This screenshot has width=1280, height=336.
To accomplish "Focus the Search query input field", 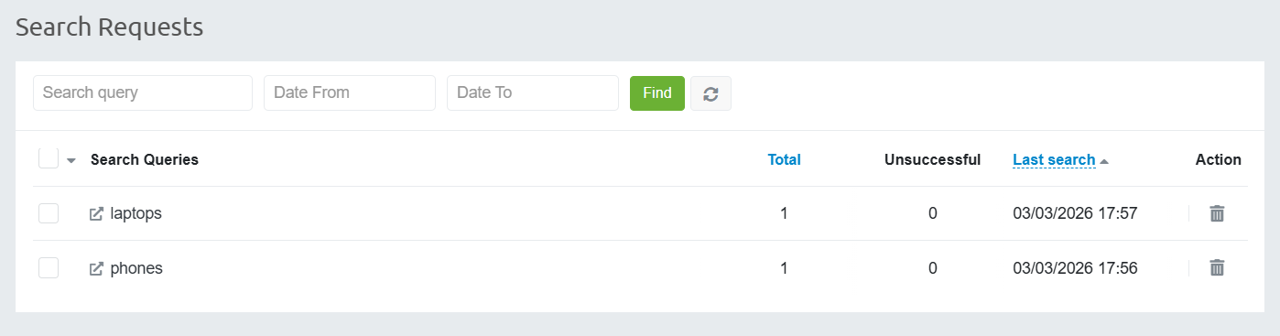I will tap(143, 93).
